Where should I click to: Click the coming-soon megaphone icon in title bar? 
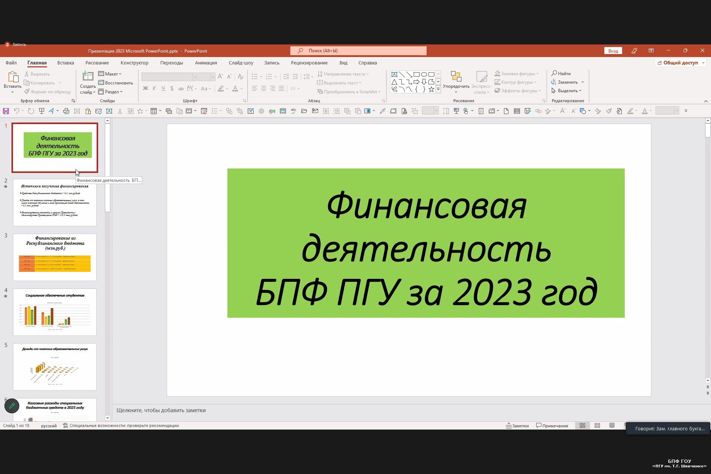pyautogui.click(x=634, y=51)
